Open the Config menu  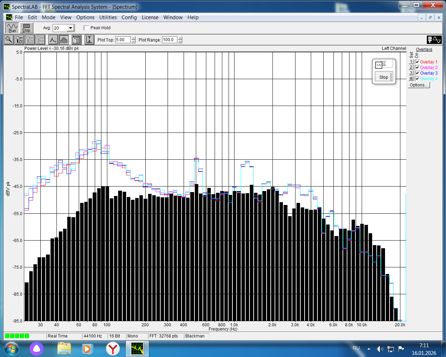click(129, 17)
